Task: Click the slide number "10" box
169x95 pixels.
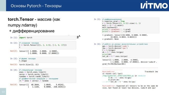Action: pyautogui.click(x=3, y=92)
